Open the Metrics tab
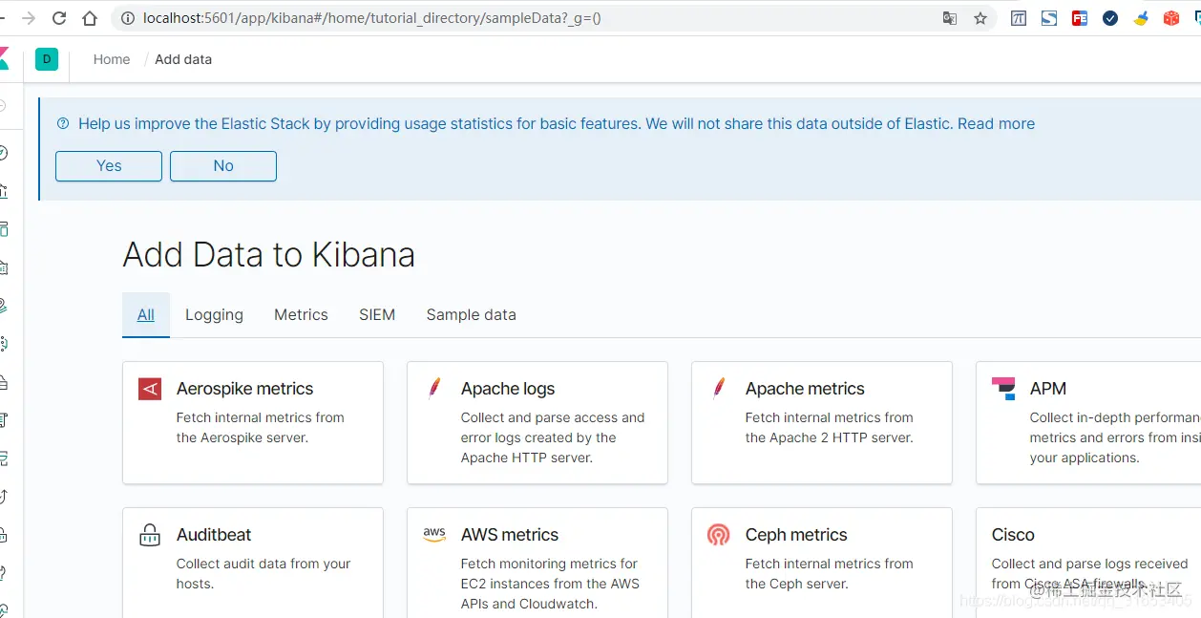1201x618 pixels. point(301,315)
